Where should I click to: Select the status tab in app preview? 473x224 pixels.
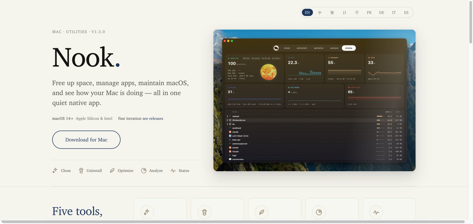point(349,48)
